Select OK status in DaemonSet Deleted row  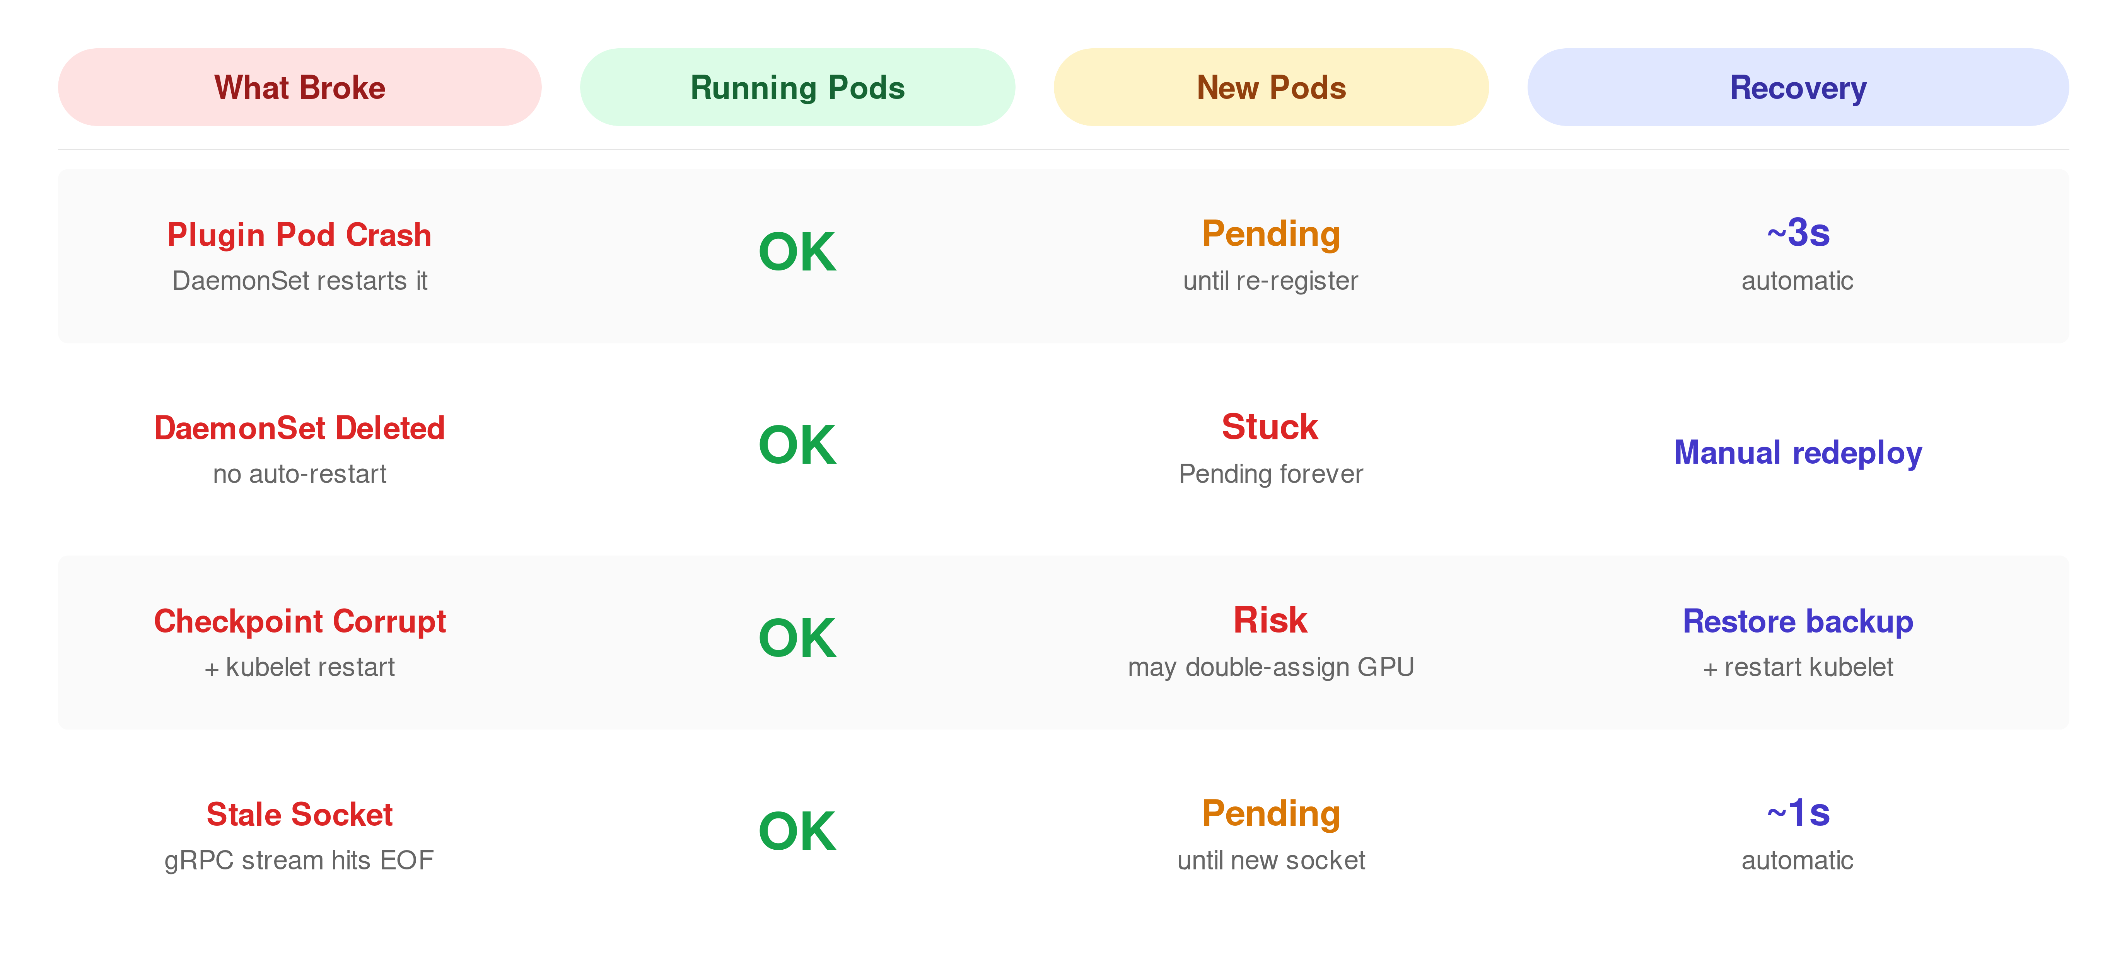point(797,446)
